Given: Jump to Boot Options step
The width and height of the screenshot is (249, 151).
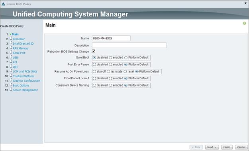Looking at the screenshot, I should pyautogui.click(x=21, y=85).
